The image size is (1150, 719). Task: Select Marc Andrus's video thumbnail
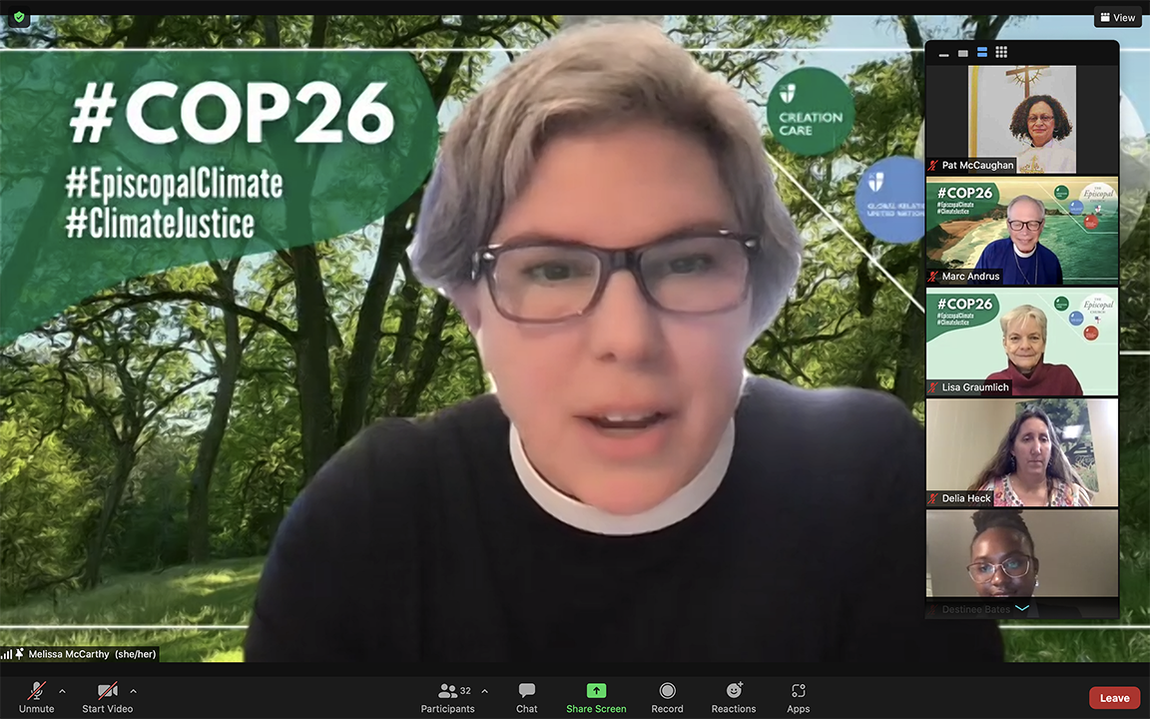point(1022,231)
